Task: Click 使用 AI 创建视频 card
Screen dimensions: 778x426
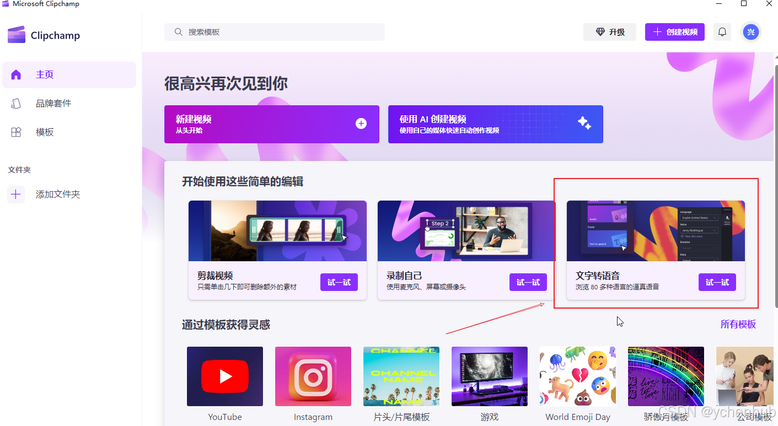Action: (x=496, y=124)
